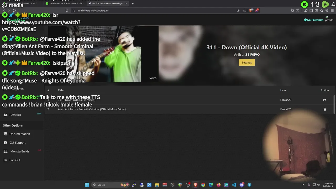Open Google Chrome from the taskbar

(203, 185)
